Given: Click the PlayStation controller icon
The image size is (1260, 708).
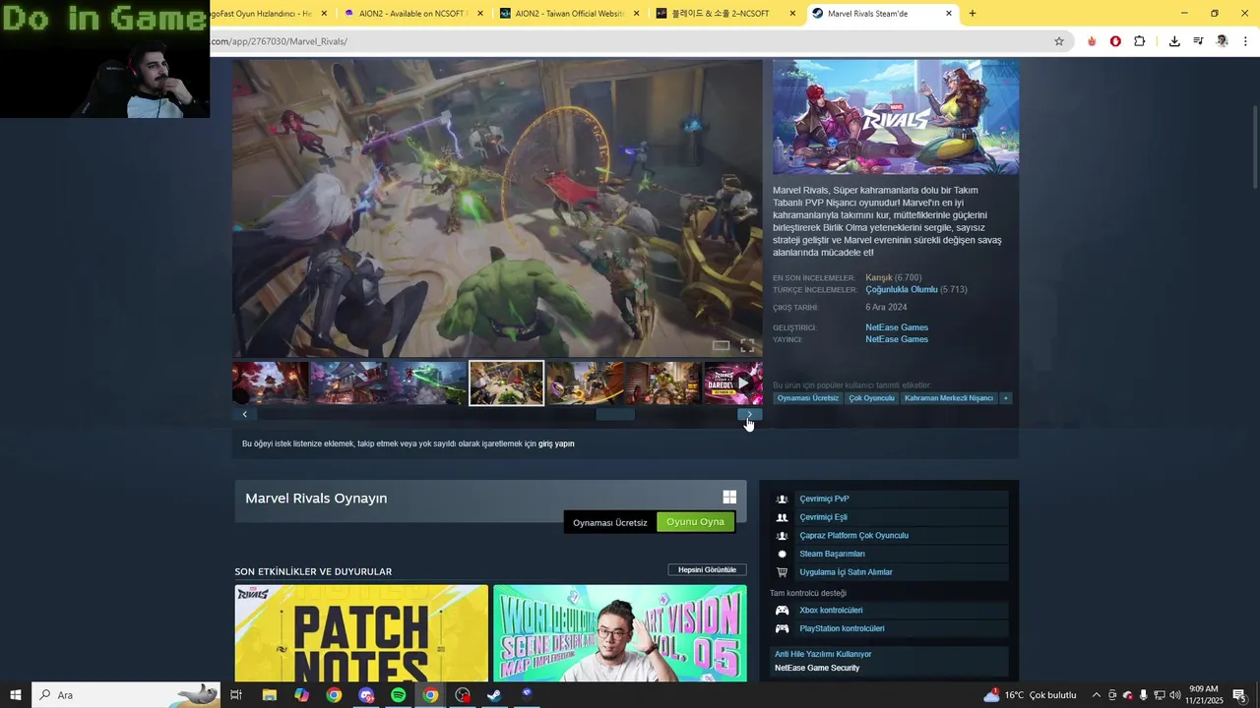Looking at the screenshot, I should click(782, 628).
